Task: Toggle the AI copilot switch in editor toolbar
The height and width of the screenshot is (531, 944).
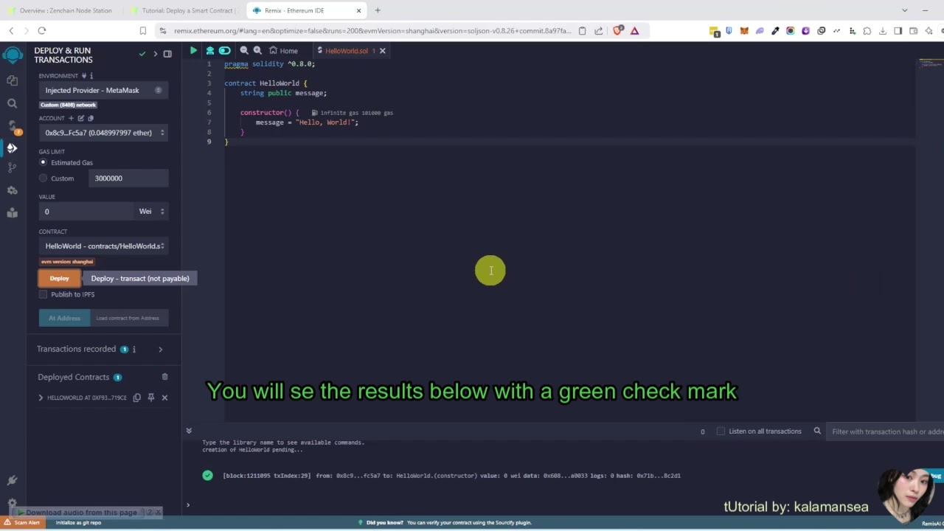Action: coord(225,51)
